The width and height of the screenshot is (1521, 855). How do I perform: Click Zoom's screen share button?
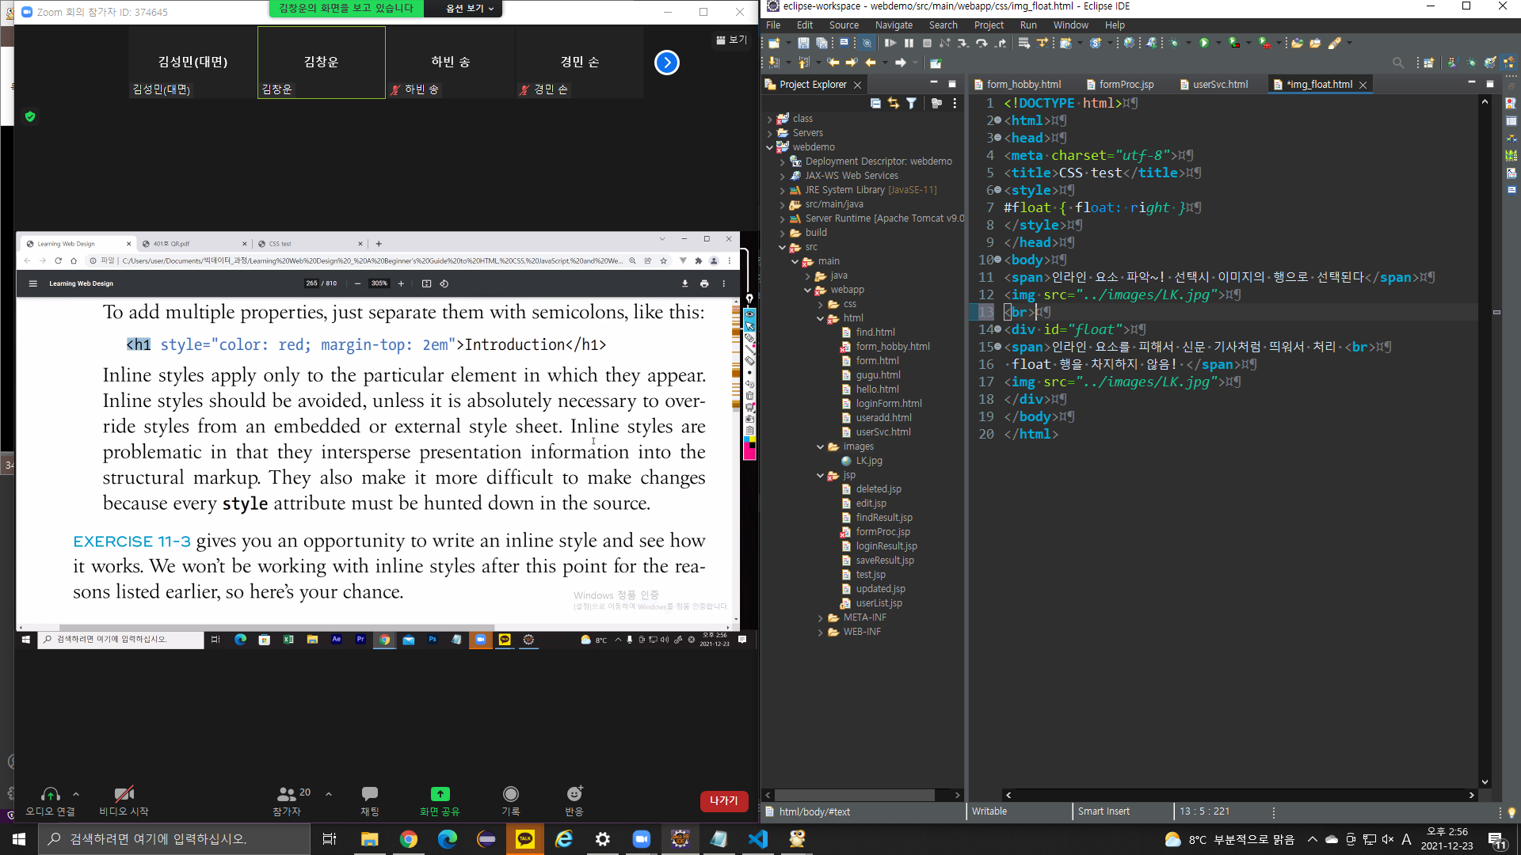click(440, 799)
